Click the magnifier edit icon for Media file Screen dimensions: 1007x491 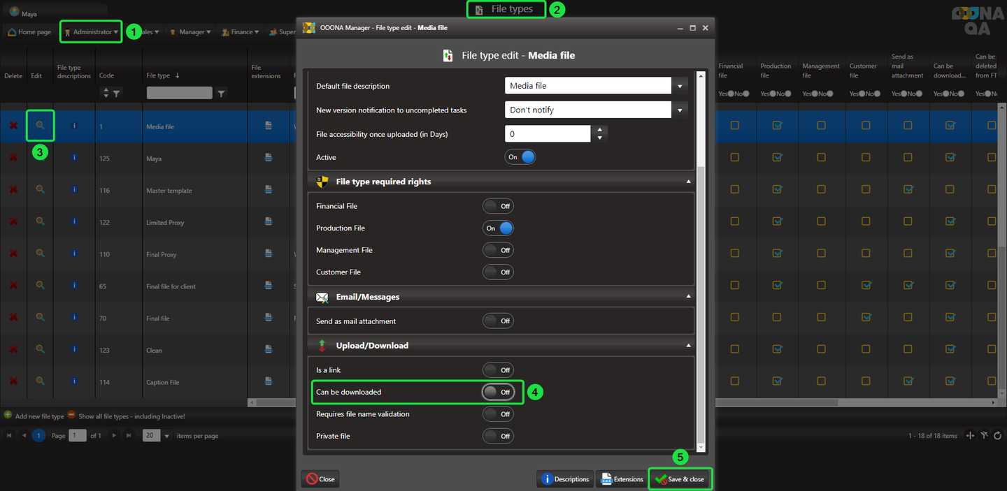tap(41, 126)
